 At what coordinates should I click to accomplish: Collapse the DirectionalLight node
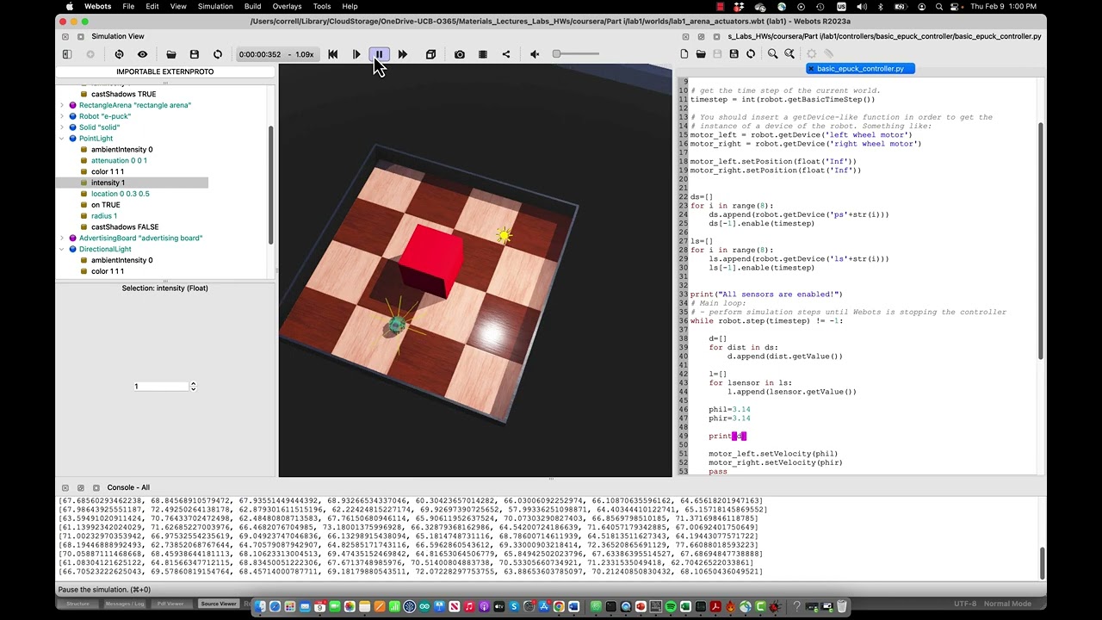click(62, 249)
